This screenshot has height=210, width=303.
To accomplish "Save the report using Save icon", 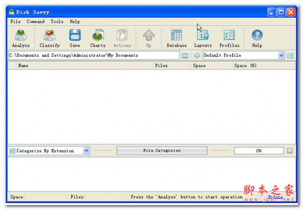I will point(75,38).
